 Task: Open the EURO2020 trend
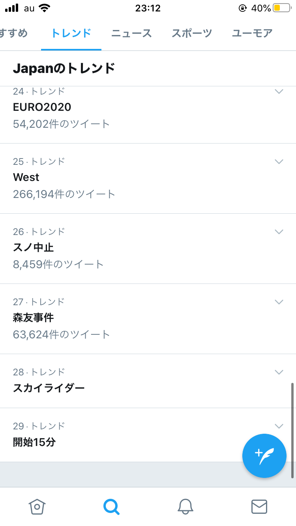pos(42,107)
